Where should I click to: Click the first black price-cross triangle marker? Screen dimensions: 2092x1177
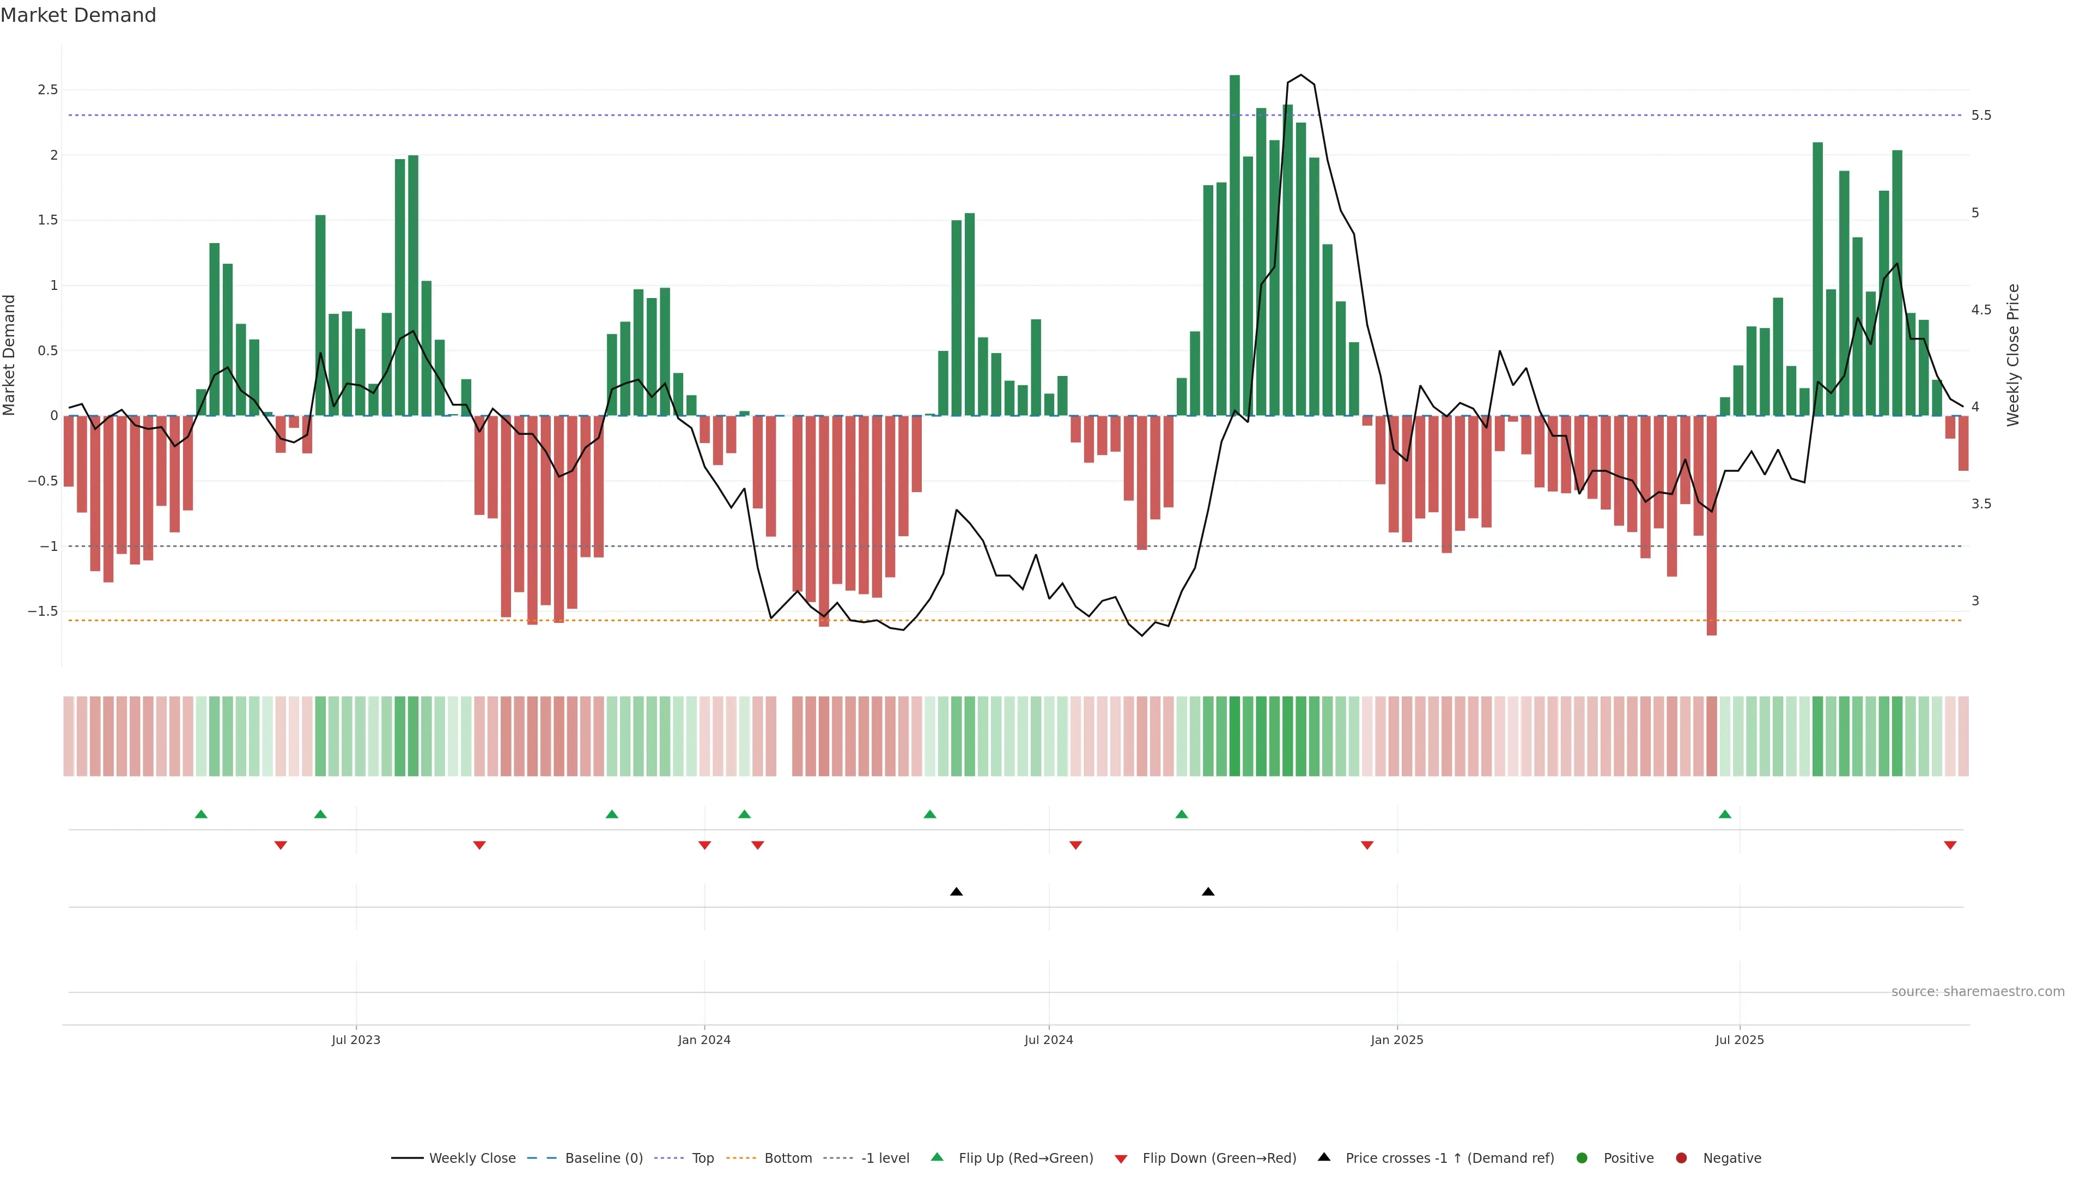click(x=957, y=892)
